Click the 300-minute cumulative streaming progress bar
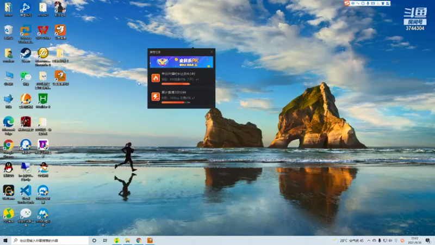 click(x=176, y=102)
